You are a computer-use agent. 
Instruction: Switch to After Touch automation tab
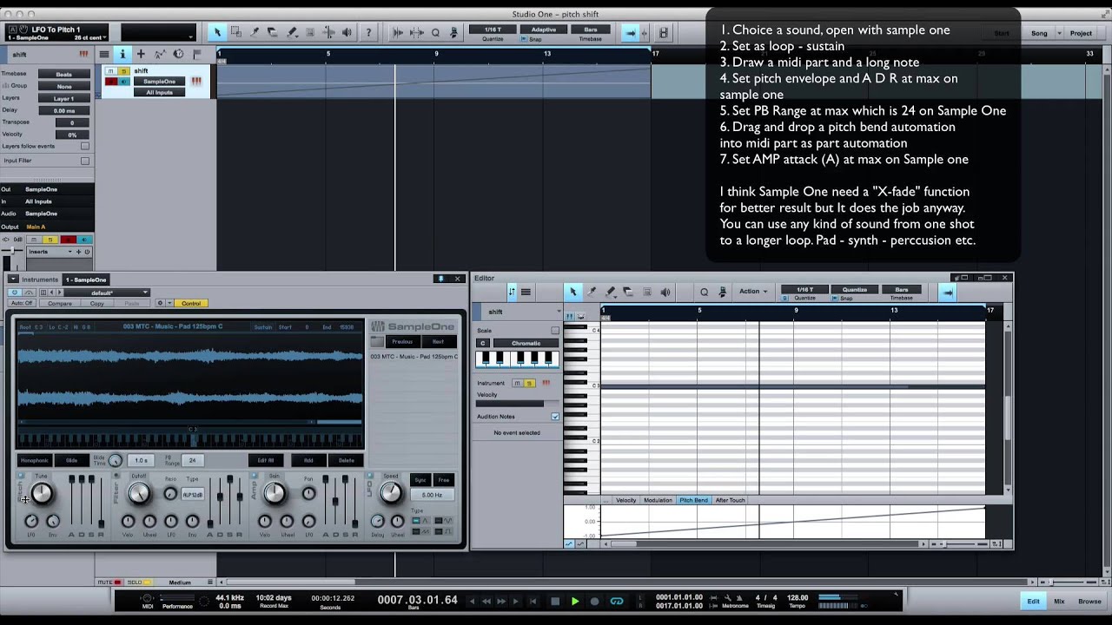pyautogui.click(x=730, y=500)
